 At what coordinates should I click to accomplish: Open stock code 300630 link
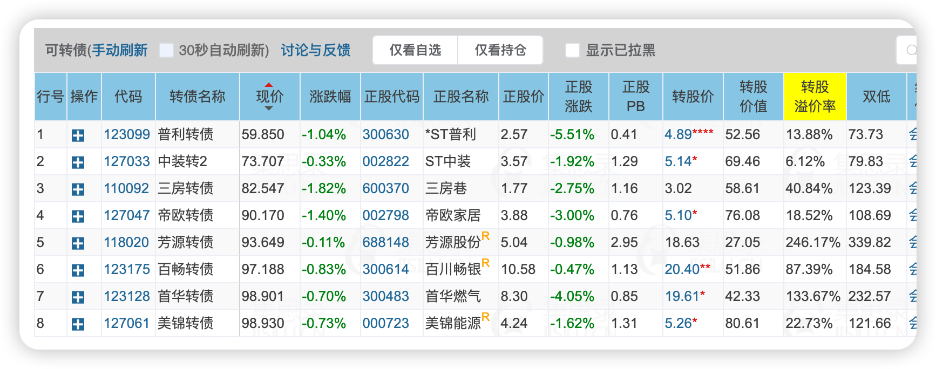click(386, 134)
